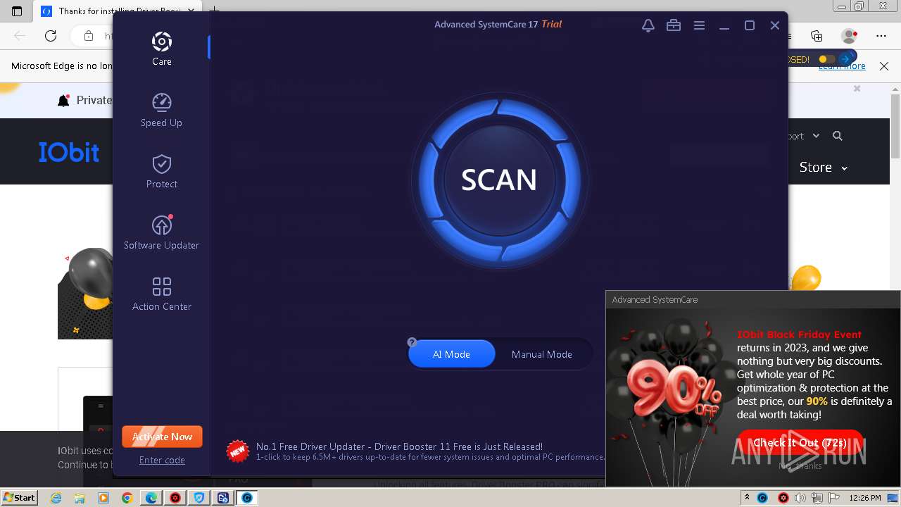
Task: Open the Edge profile avatar
Action: click(849, 35)
